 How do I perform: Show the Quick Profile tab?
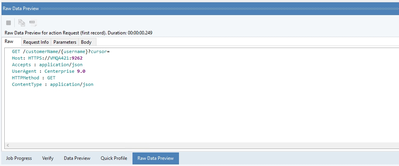tap(114, 158)
